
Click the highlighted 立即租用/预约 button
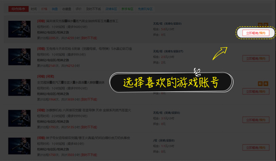click(256, 33)
